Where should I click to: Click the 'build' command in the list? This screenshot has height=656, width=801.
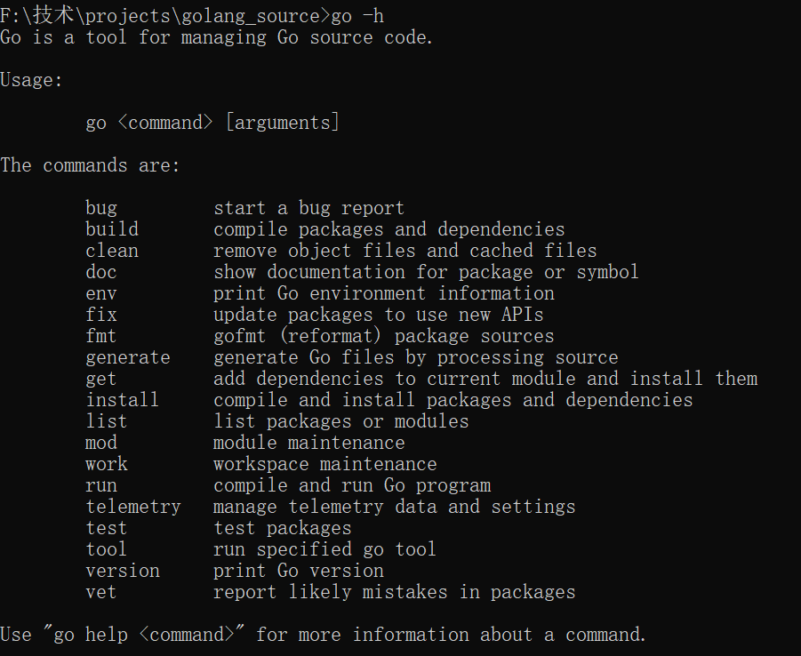pyautogui.click(x=112, y=229)
